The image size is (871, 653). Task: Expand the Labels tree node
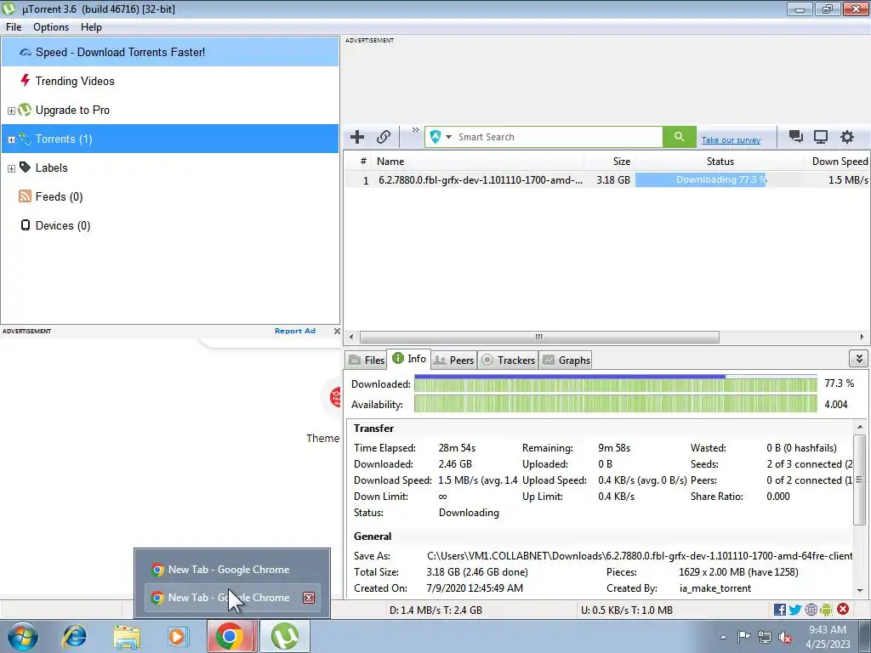point(11,168)
